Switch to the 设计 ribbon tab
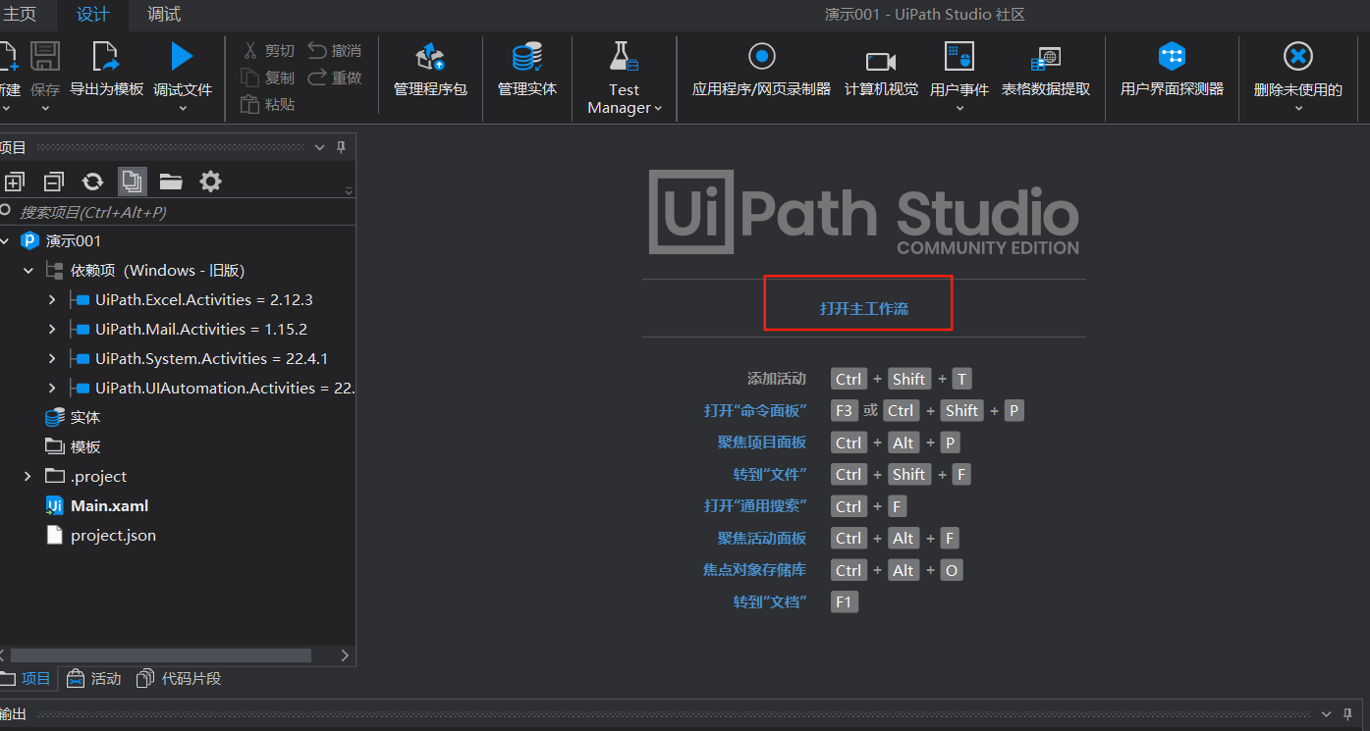 [x=93, y=14]
